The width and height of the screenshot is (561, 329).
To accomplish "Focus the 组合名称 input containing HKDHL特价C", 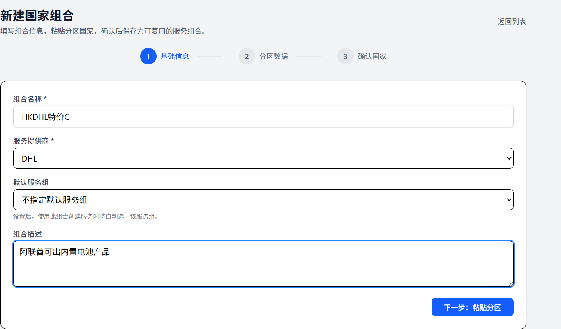I will click(x=263, y=117).
